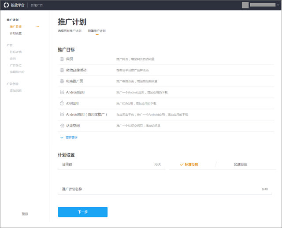Click the 投放平台 logo icon
Viewport: 282px width, 228px height.
6,5
